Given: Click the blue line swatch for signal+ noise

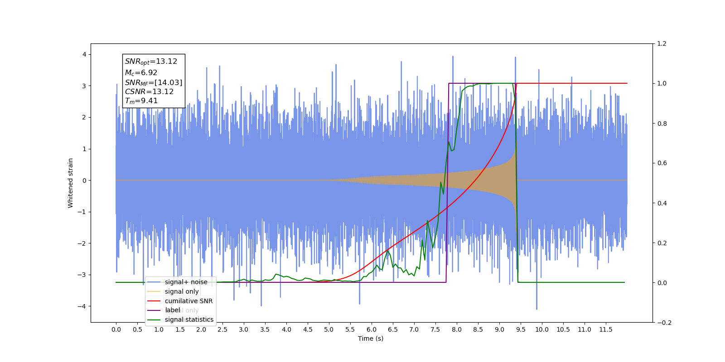Looking at the screenshot, I should tap(154, 282).
